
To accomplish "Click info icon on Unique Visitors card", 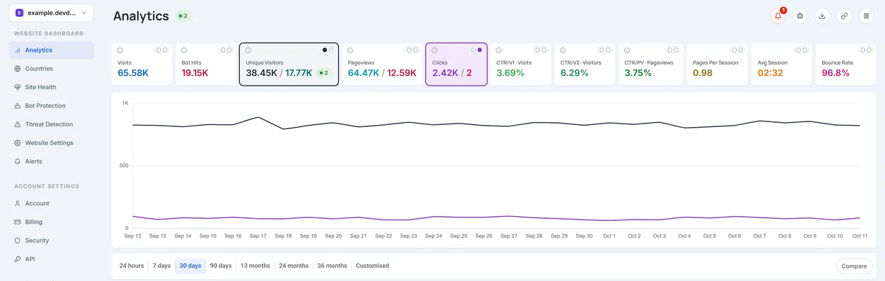I will point(249,50).
